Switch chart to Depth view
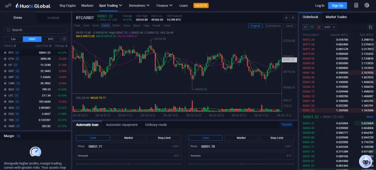 click(290, 26)
